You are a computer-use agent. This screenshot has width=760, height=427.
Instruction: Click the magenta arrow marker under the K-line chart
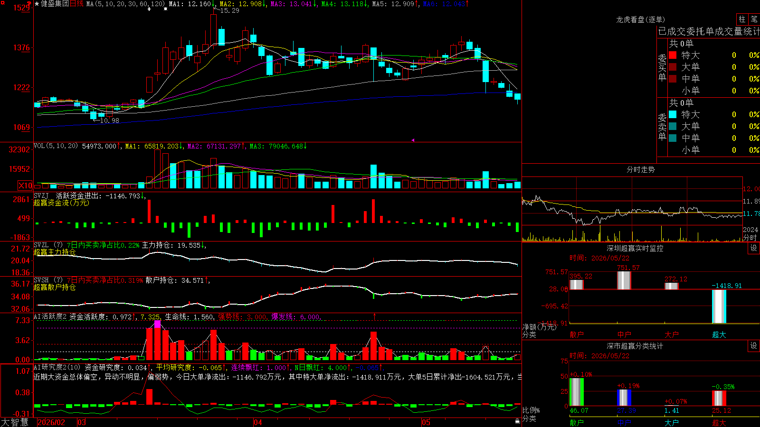[x=412, y=140]
